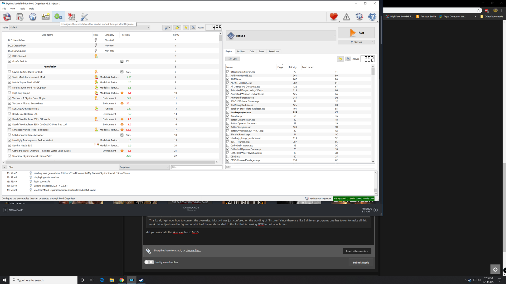Open File Explorer from the taskbar
Viewport: 506px width, 284px height.
(112, 280)
